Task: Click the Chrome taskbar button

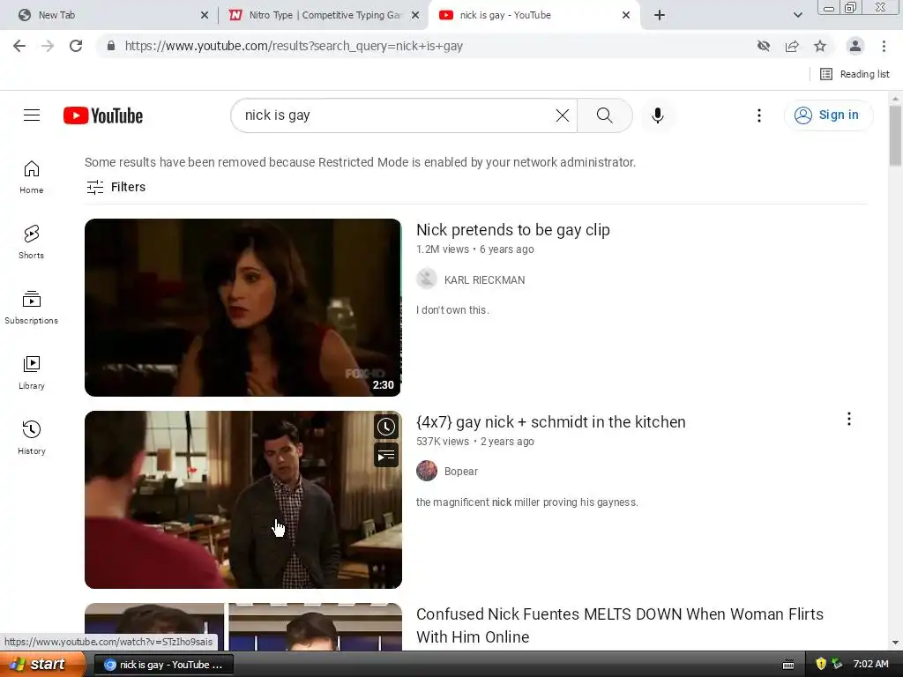Action: pos(163,665)
